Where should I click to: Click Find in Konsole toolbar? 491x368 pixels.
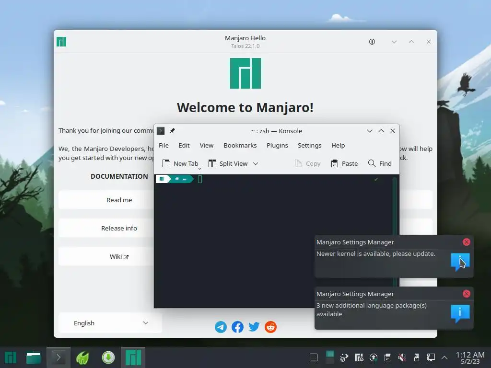click(380, 164)
